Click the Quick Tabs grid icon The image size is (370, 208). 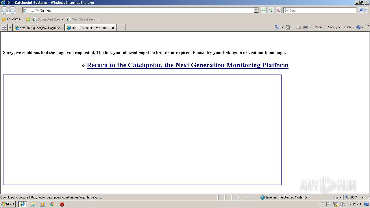(x=4, y=28)
